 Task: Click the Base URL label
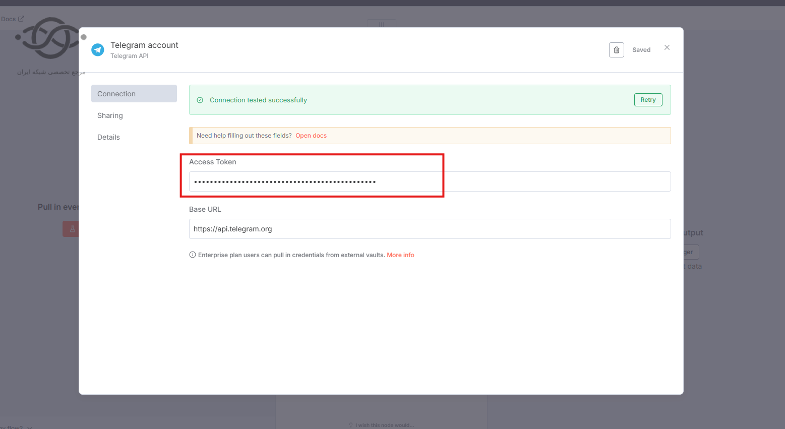point(205,209)
